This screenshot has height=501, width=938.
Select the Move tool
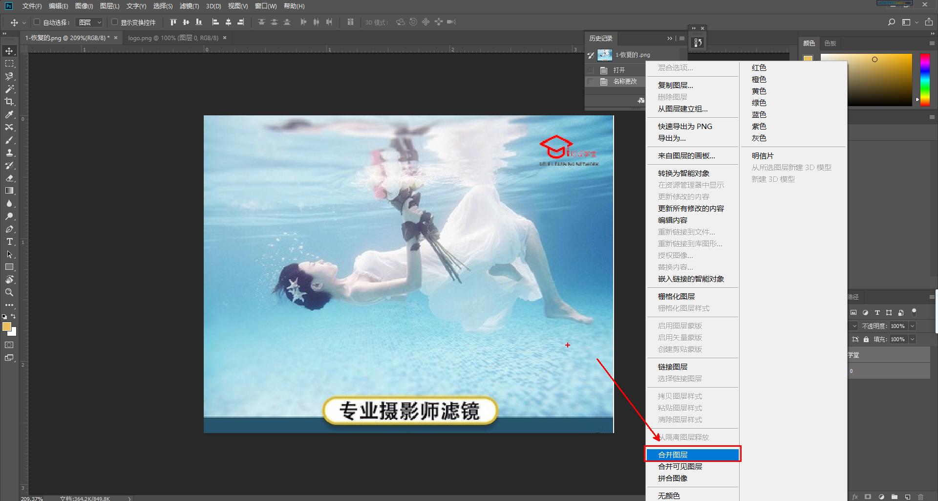tap(10, 50)
